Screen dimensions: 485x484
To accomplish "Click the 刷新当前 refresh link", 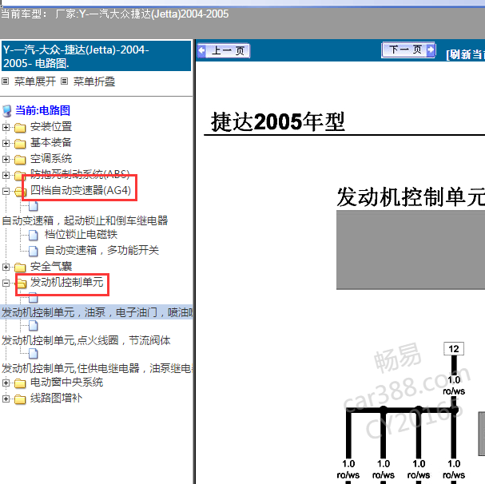I will click(465, 54).
